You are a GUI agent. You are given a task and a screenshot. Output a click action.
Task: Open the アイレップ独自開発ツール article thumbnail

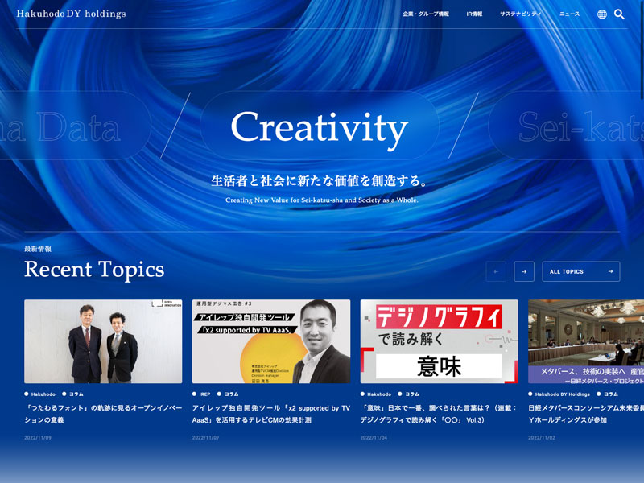tap(271, 341)
